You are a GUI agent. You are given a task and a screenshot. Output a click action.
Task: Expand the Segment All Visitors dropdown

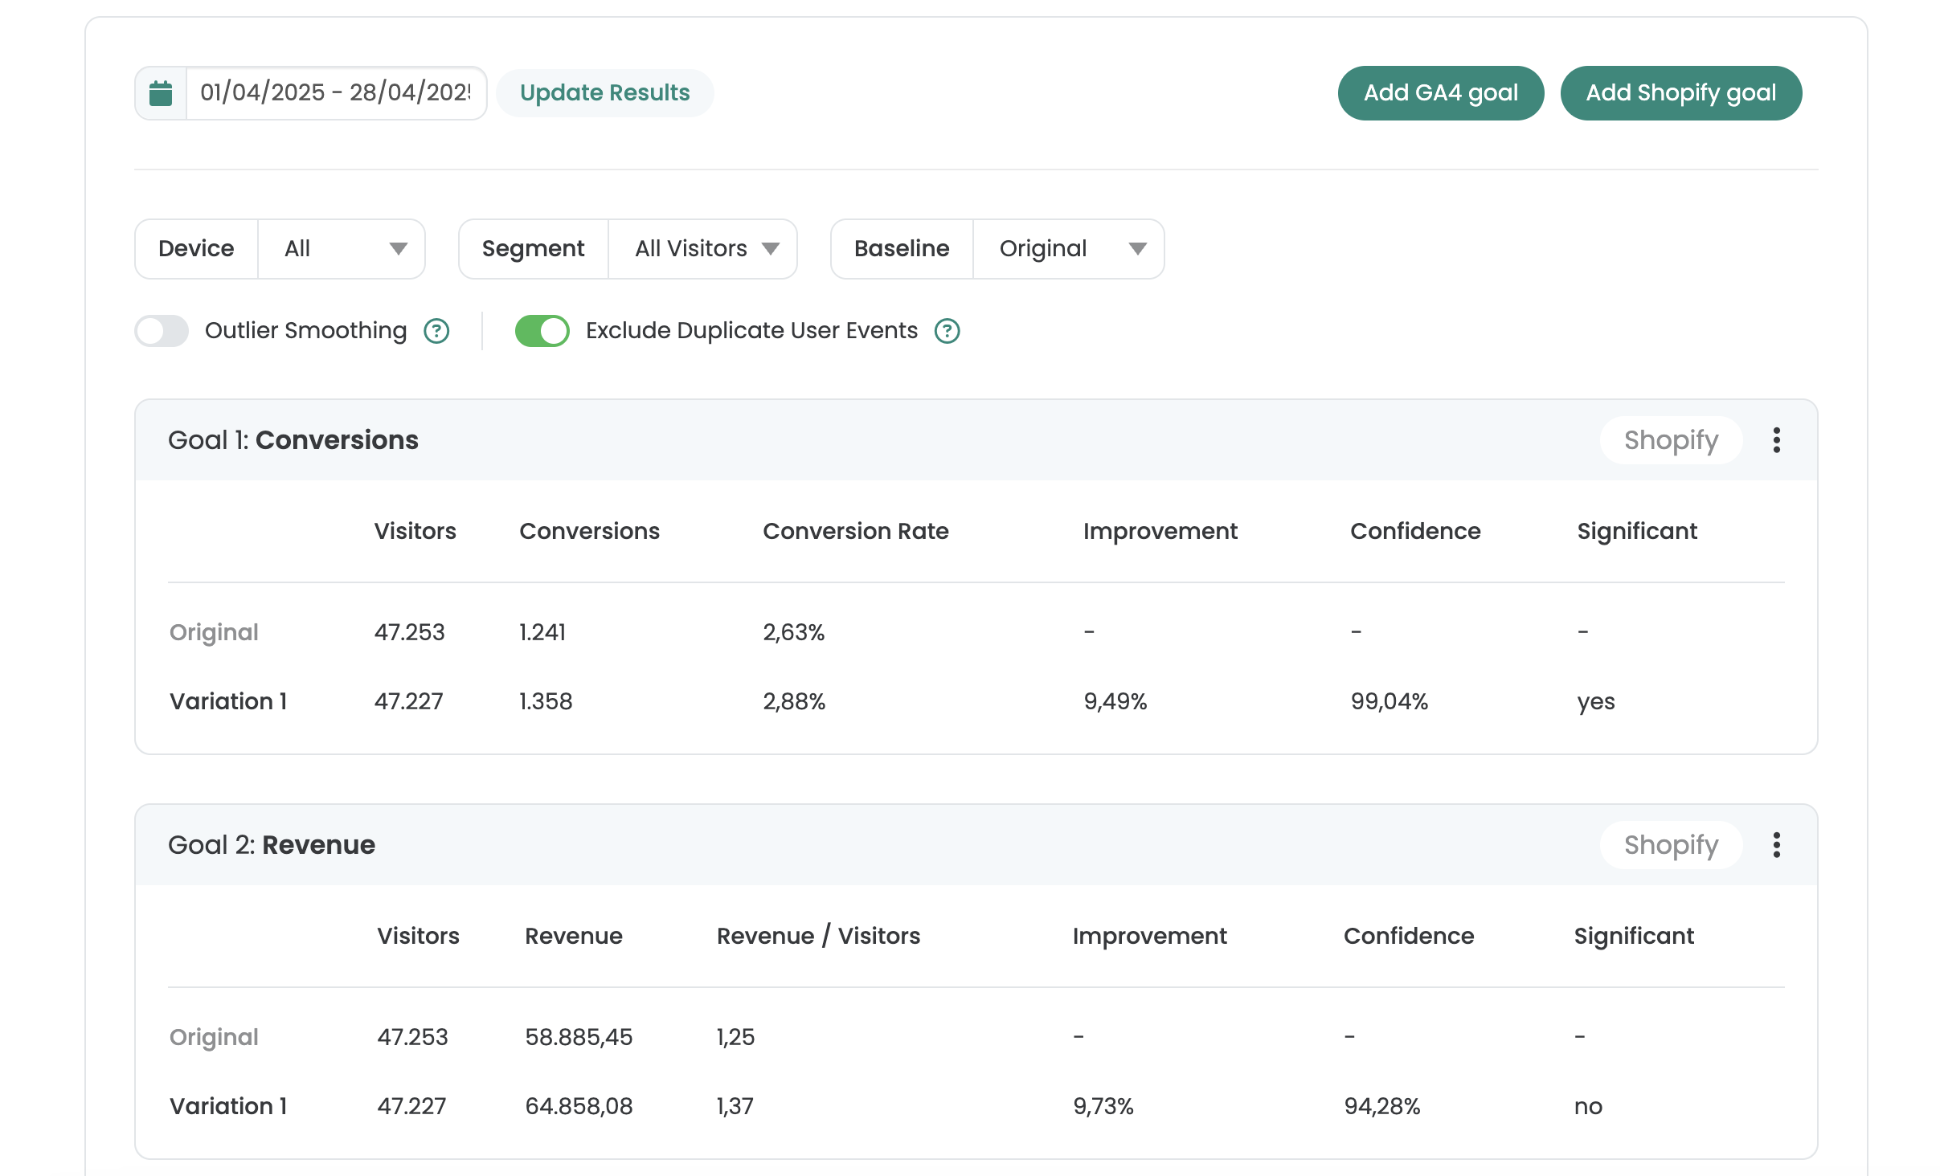pyautogui.click(x=703, y=249)
